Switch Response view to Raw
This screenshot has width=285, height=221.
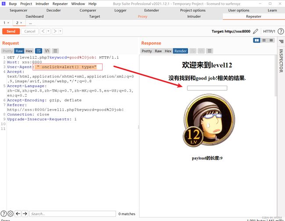click(158, 51)
